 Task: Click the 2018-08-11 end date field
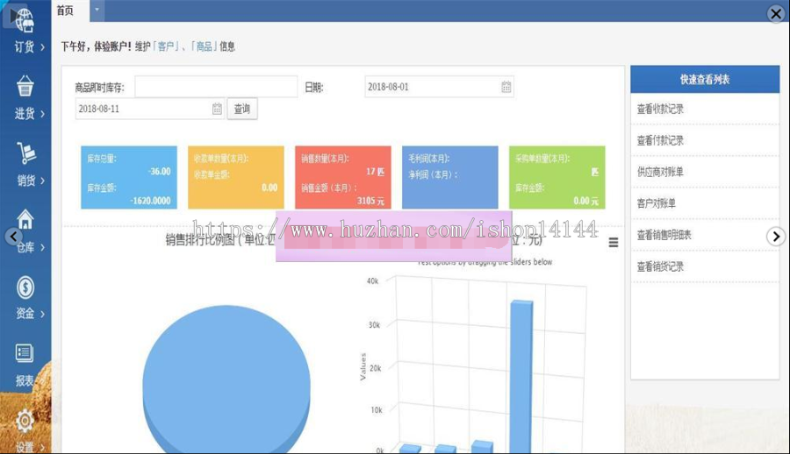[149, 109]
